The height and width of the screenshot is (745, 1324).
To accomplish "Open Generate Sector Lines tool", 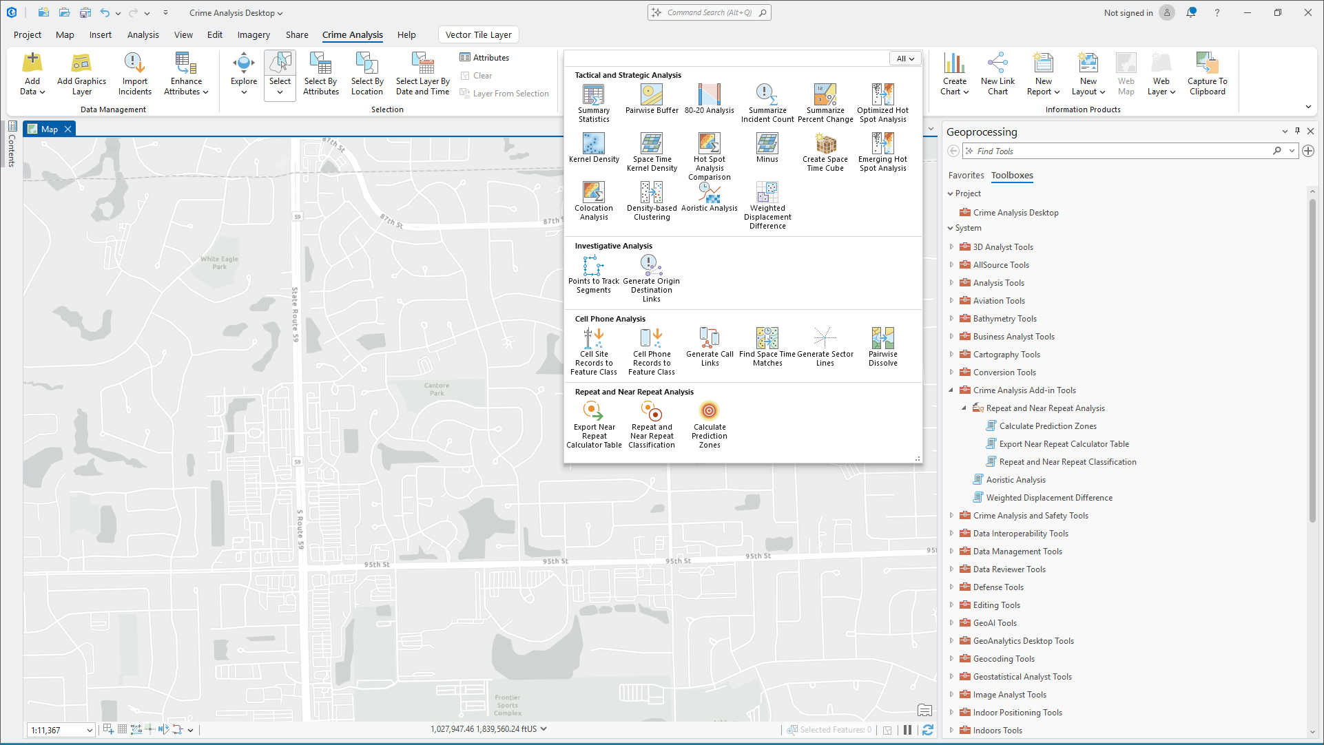I will (x=825, y=347).
